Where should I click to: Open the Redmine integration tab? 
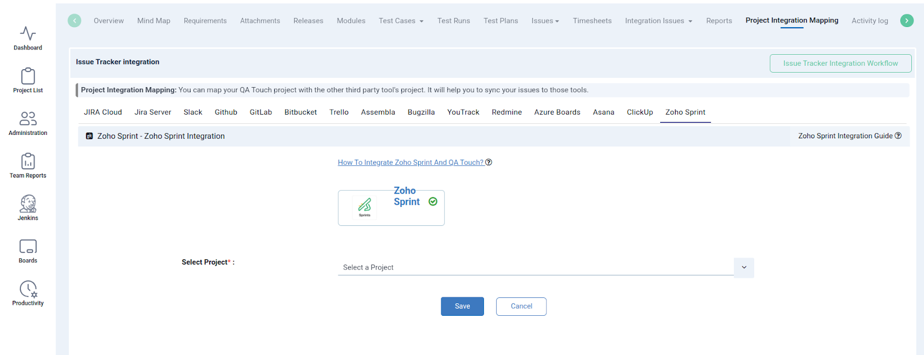point(506,112)
